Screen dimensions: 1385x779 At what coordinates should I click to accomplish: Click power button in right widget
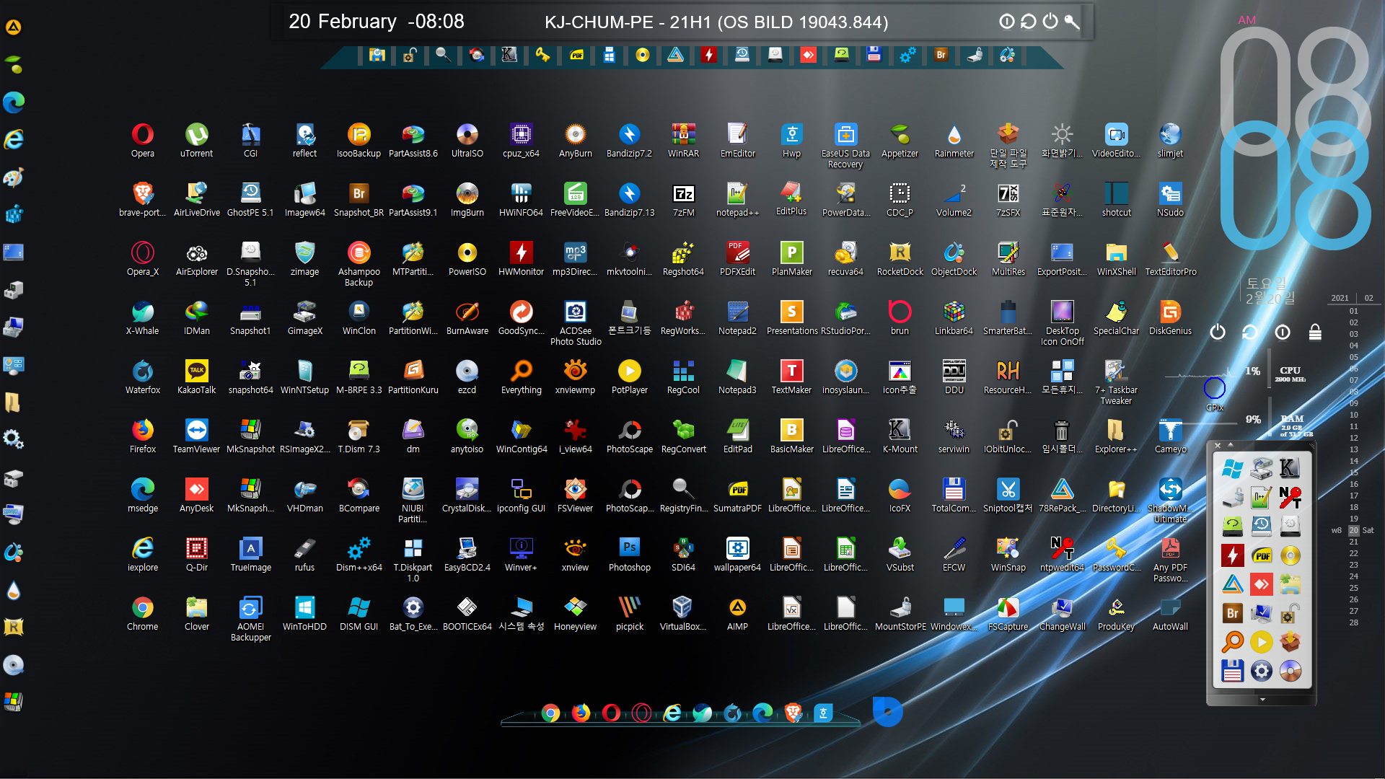click(1218, 332)
